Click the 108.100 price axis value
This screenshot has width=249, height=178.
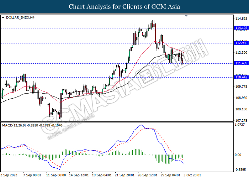(x=241, y=109)
